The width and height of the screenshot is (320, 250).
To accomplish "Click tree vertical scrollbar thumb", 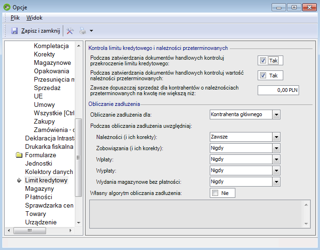I will 78,158.
